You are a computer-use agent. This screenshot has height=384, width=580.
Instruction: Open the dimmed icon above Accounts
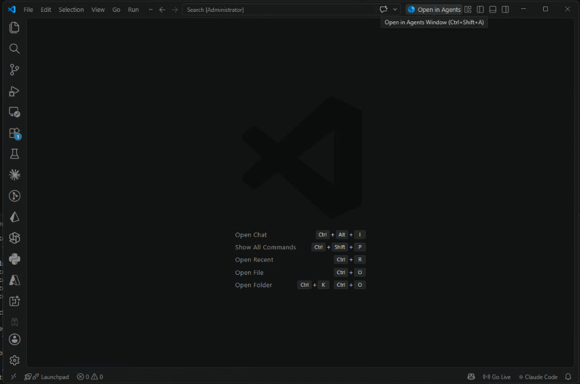point(14,322)
